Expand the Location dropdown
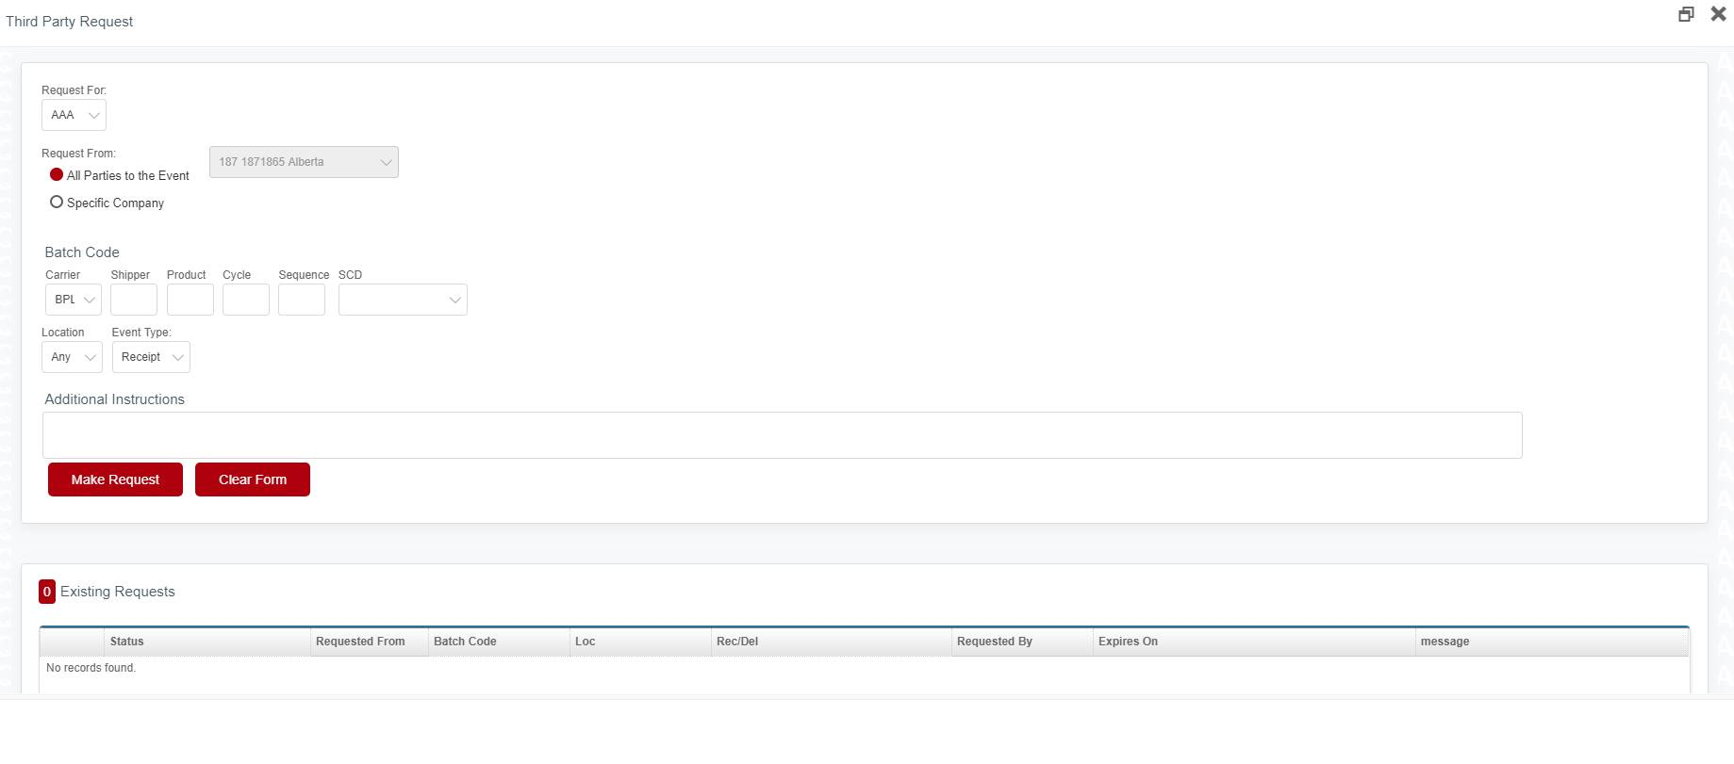The image size is (1734, 764). (72, 357)
